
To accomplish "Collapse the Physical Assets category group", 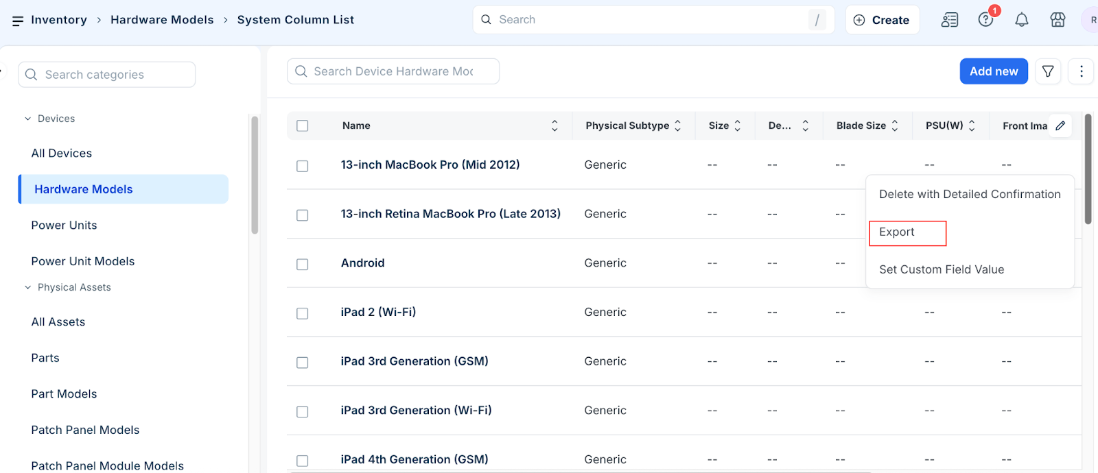I will coord(28,287).
